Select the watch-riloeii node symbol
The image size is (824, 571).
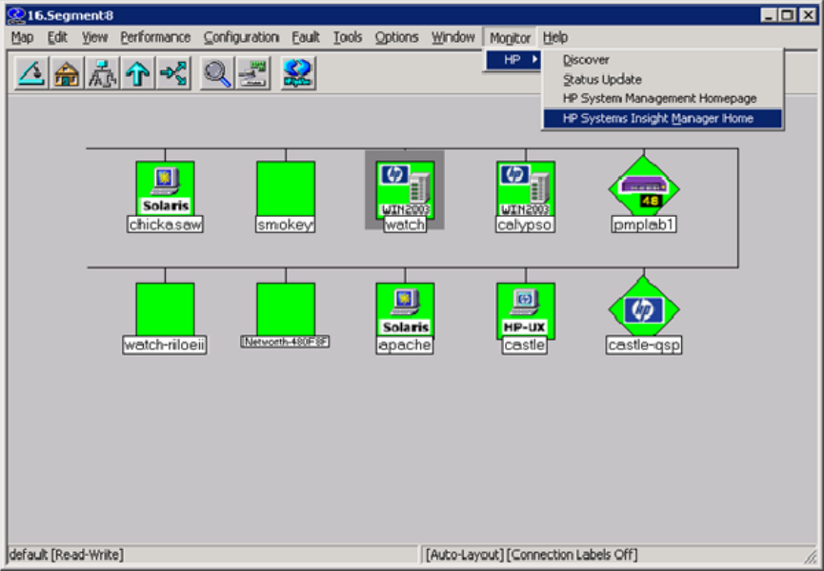[165, 310]
